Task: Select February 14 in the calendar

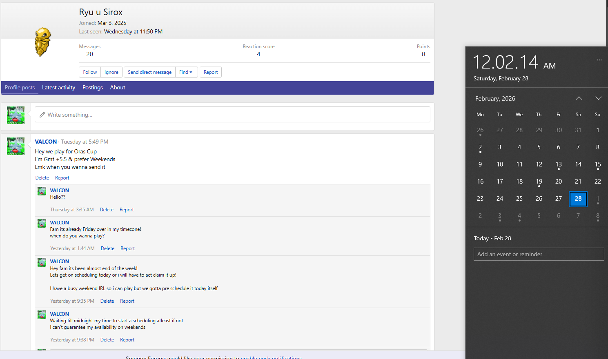Action: click(x=578, y=164)
